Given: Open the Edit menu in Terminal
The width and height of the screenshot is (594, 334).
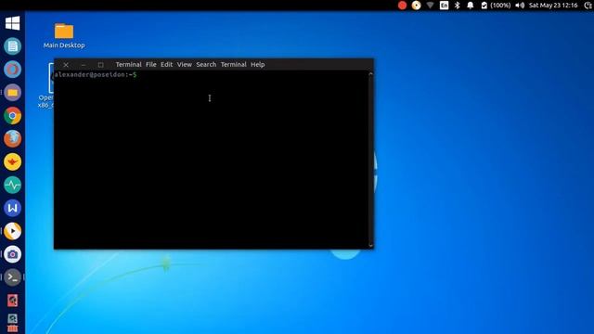Looking at the screenshot, I should pos(166,64).
